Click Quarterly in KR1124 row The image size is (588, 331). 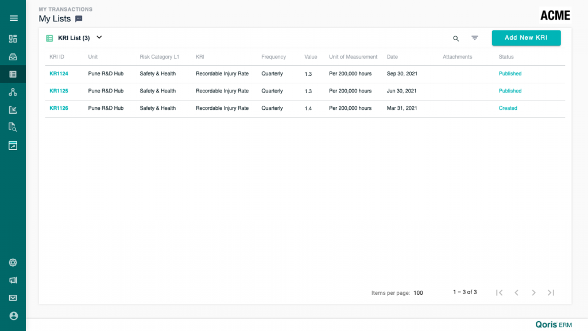pos(272,74)
